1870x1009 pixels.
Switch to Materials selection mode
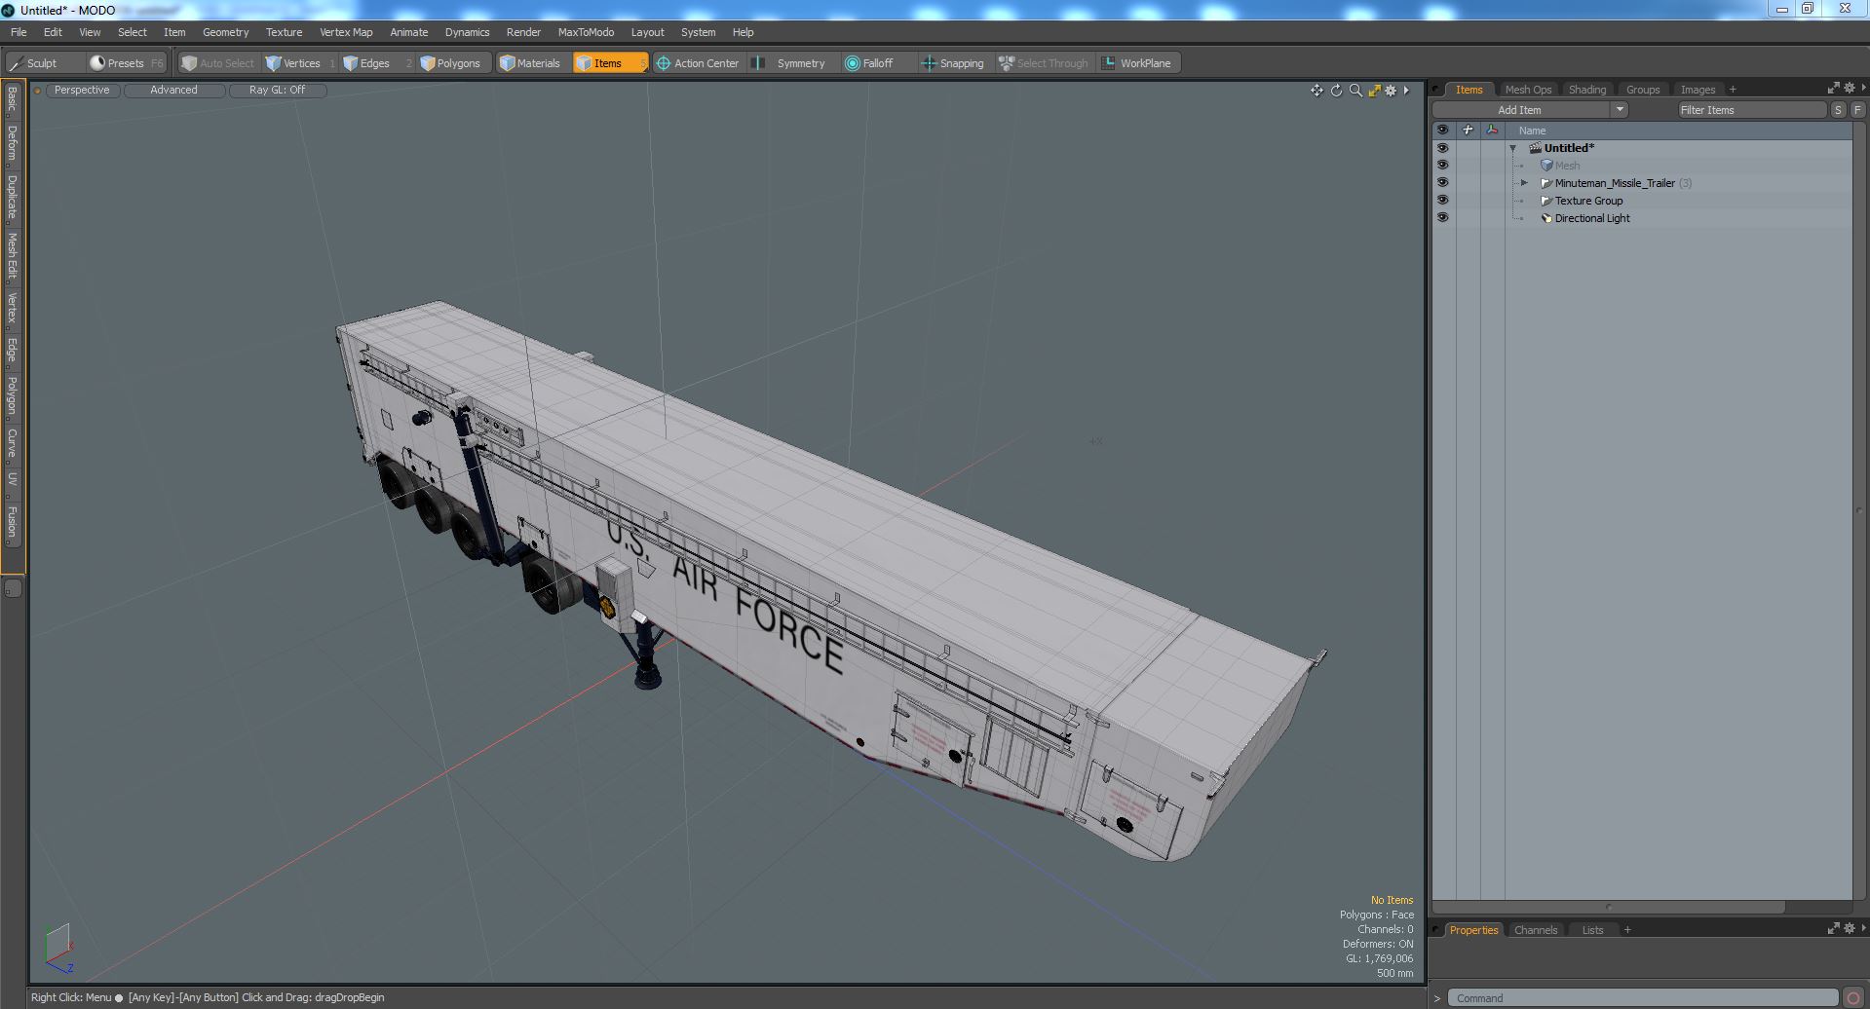531,63
